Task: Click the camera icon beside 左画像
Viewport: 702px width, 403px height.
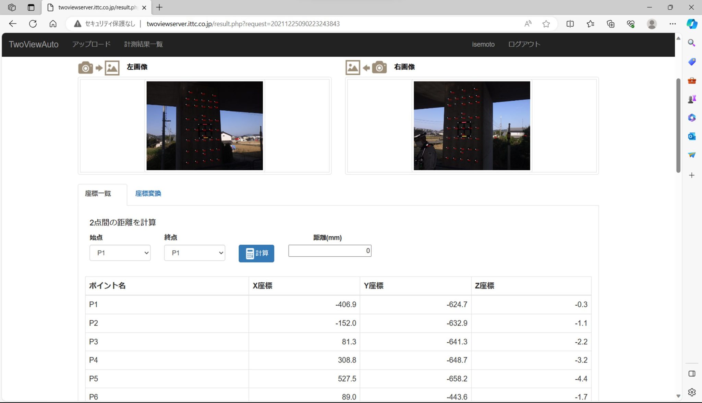Action: (85, 68)
